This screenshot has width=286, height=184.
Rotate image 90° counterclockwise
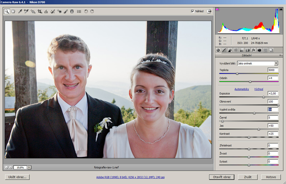86,11
